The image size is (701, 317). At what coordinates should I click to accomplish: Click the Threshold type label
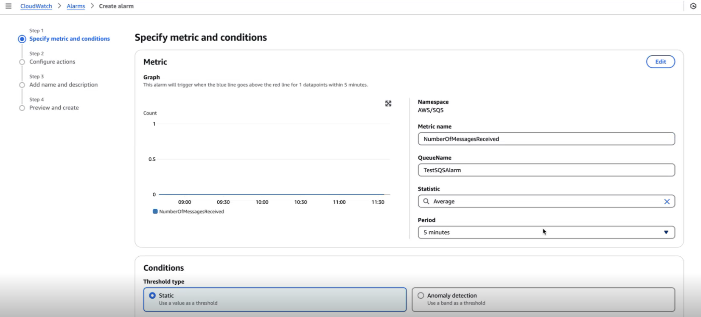click(x=164, y=281)
